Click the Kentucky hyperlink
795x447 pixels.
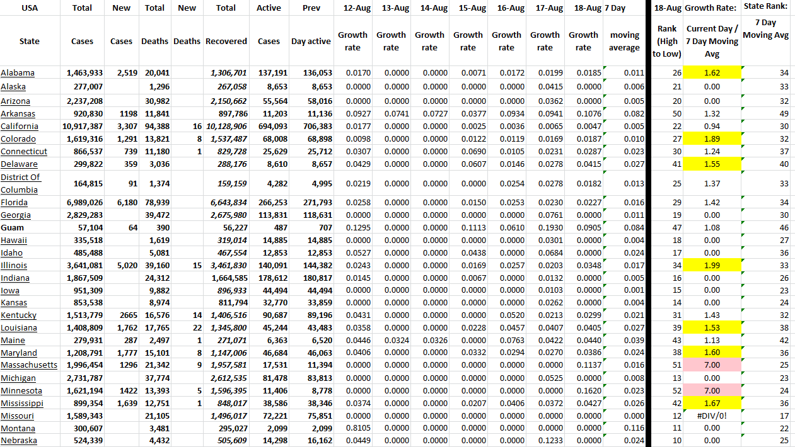click(19, 315)
